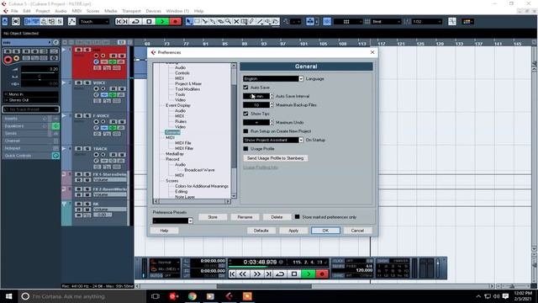Viewport: 538px width, 303px height.
Task: Click the Maximum Backup Files field
Action: tap(256, 104)
